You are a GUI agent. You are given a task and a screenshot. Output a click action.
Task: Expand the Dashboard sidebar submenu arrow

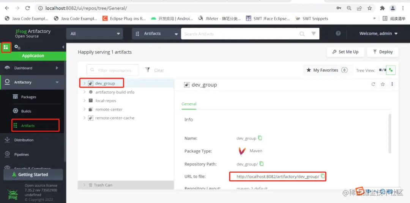pyautogui.click(x=57, y=68)
